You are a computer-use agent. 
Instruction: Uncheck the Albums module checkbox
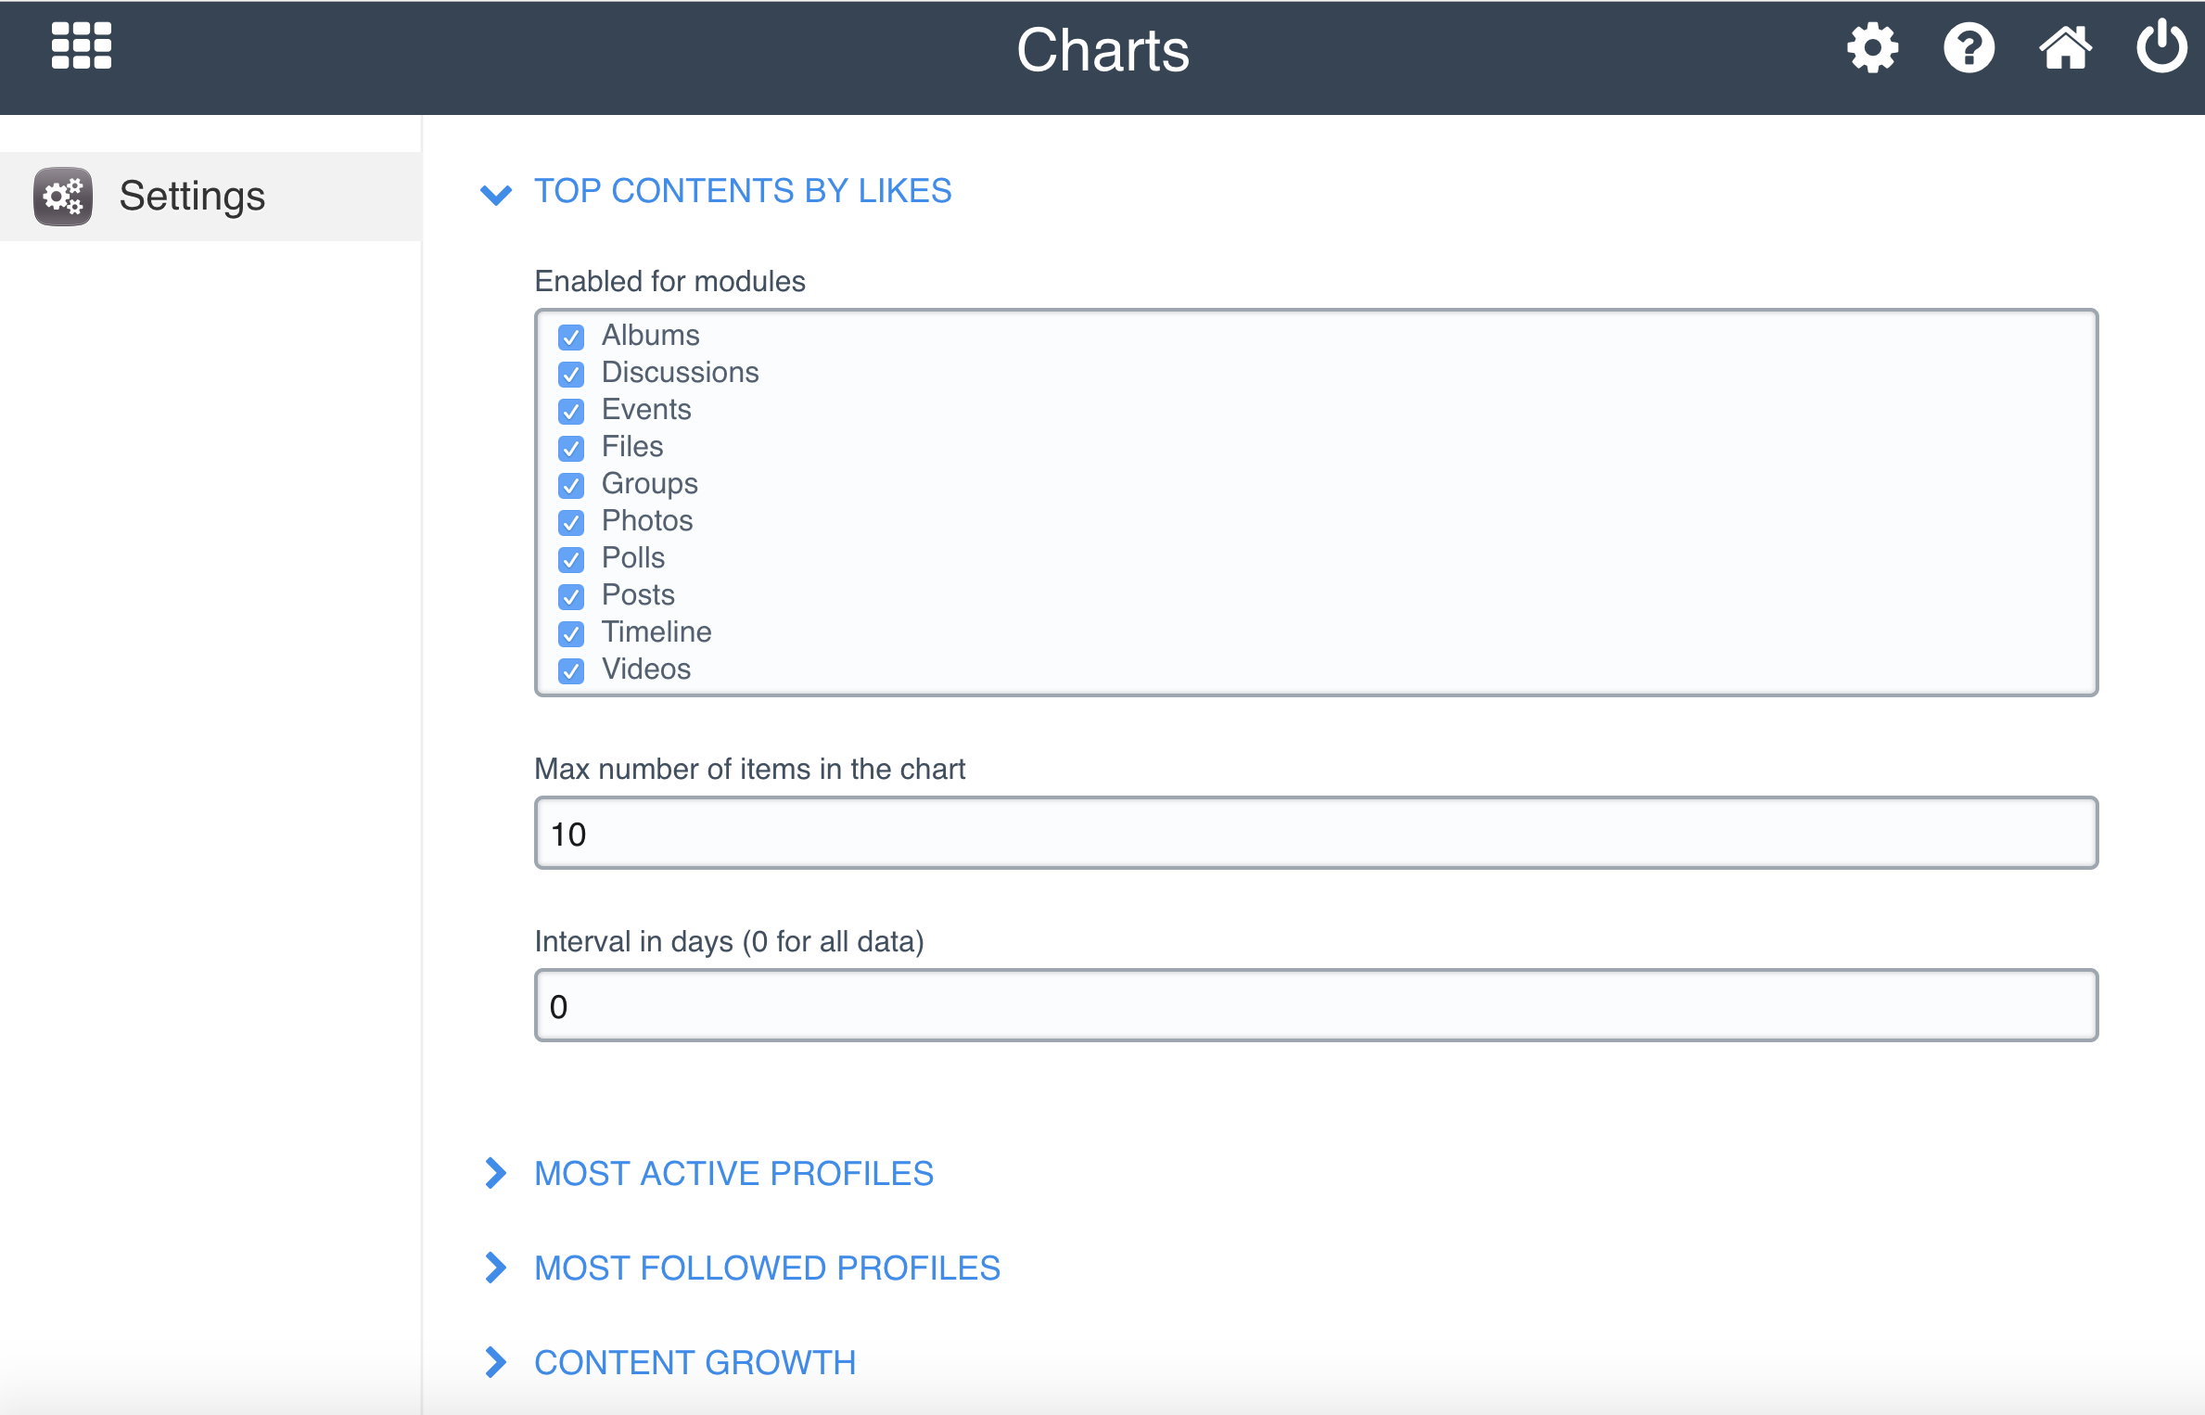coord(571,337)
